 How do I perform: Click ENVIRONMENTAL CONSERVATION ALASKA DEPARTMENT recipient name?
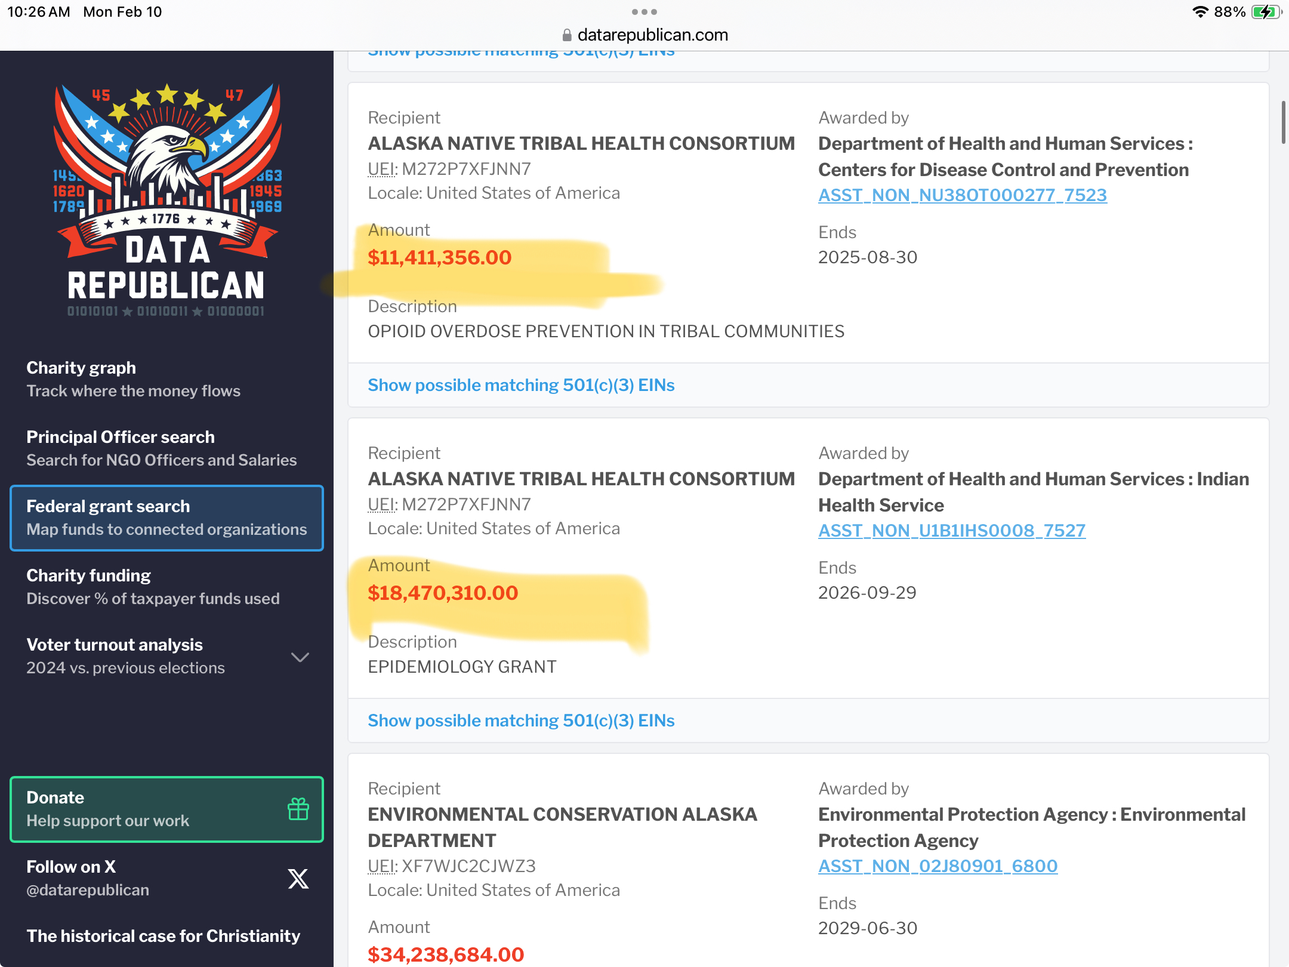click(x=563, y=827)
